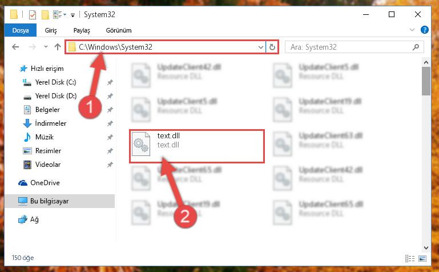
Task: Switch to details view layout icon
Action: [x=410, y=258]
